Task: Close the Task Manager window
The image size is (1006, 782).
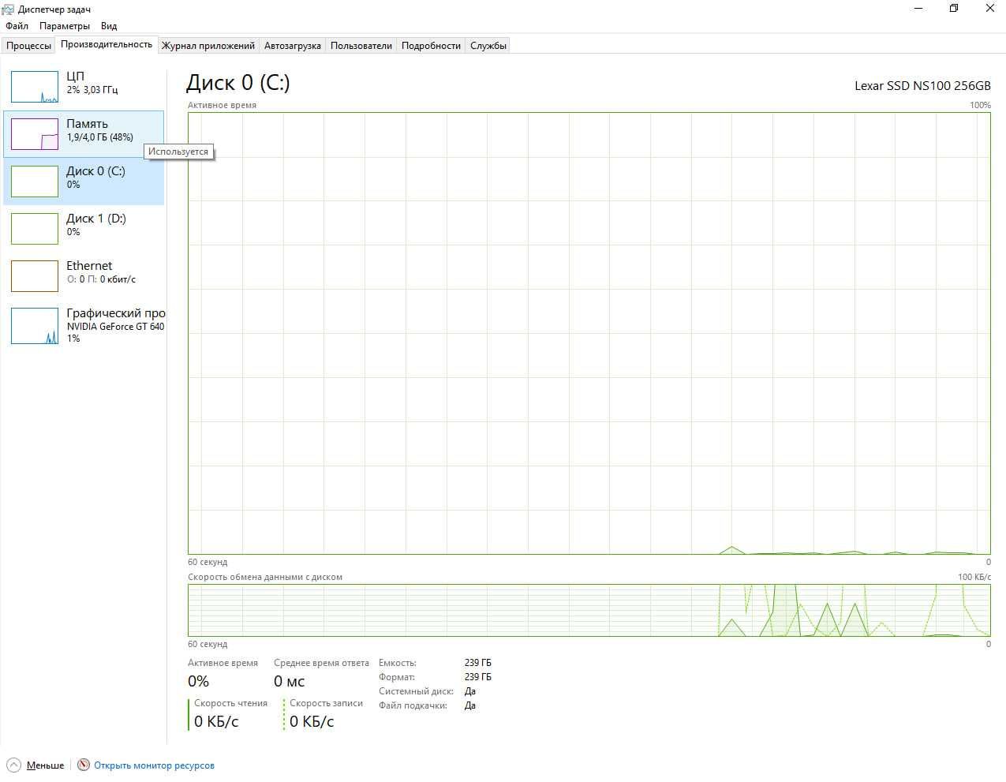Action: click(989, 9)
